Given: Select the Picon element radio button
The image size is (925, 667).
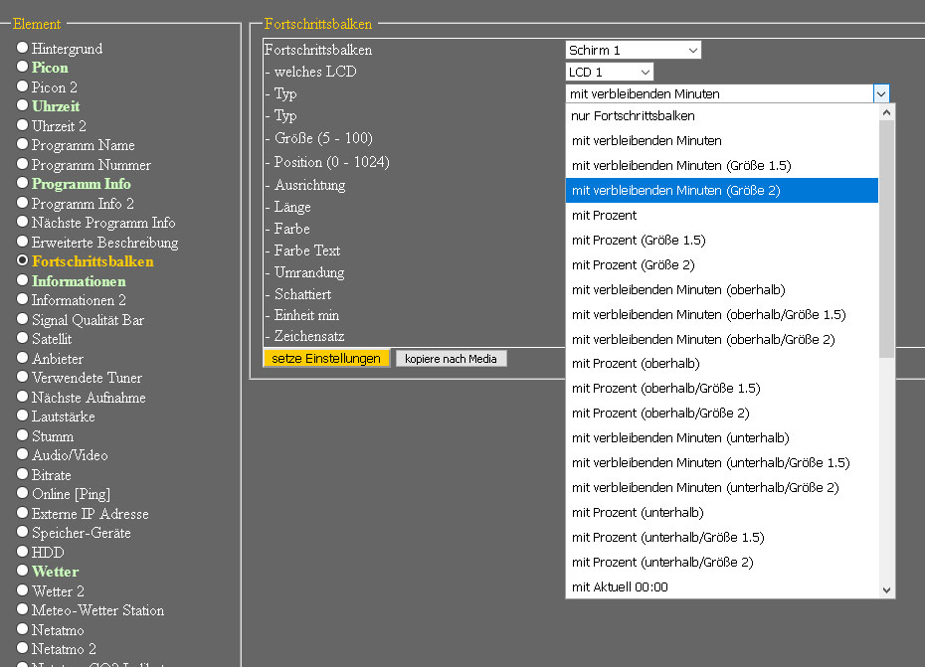Looking at the screenshot, I should pos(23,67).
